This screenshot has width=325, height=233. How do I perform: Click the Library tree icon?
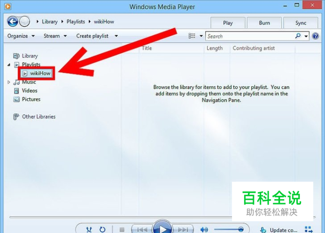tap(16, 56)
